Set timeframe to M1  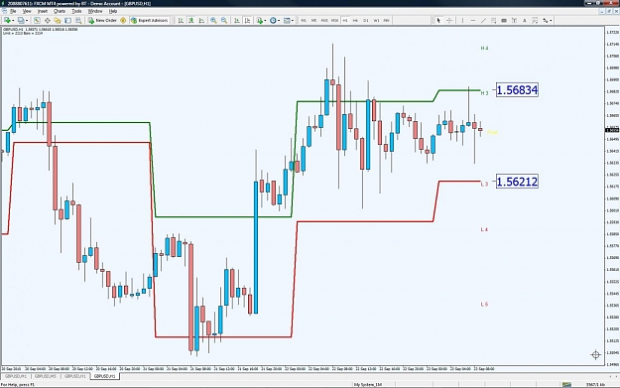[x=304, y=20]
